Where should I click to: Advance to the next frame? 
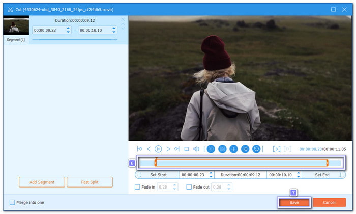click(x=168, y=149)
